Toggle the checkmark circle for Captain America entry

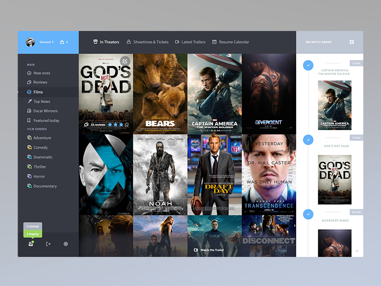(x=308, y=65)
